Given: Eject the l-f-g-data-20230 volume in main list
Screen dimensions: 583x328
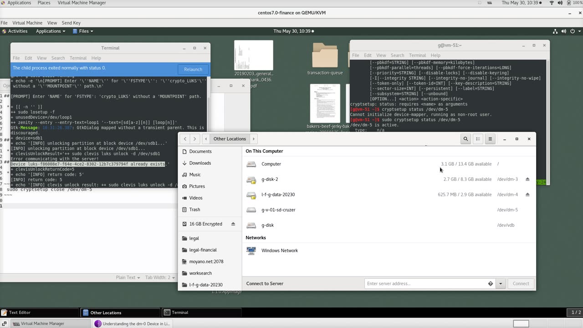Looking at the screenshot, I should click(x=527, y=195).
